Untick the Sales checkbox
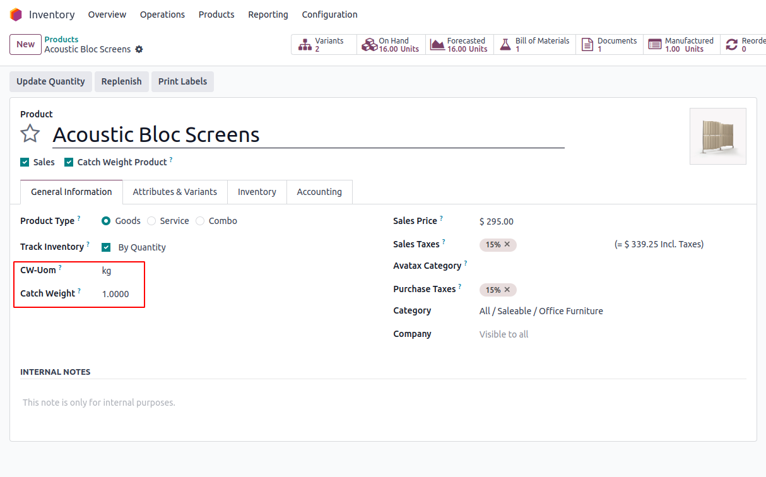 click(25, 162)
